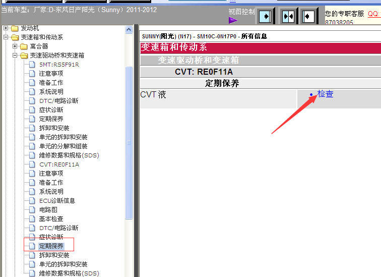Open the QQ customer service link
Image resolution: width=381 pixels, height=277 pixels.
[374, 14]
